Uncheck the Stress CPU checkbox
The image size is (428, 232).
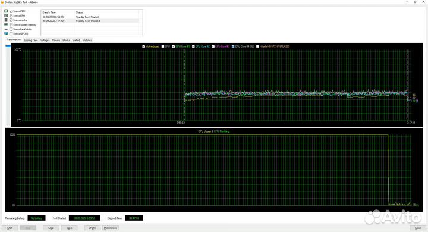click(11, 11)
